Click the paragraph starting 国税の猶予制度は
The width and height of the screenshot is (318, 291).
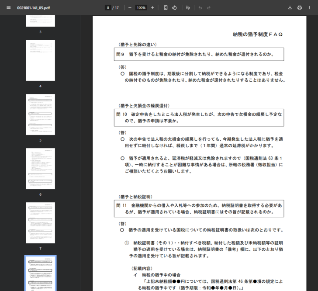pos(203,77)
